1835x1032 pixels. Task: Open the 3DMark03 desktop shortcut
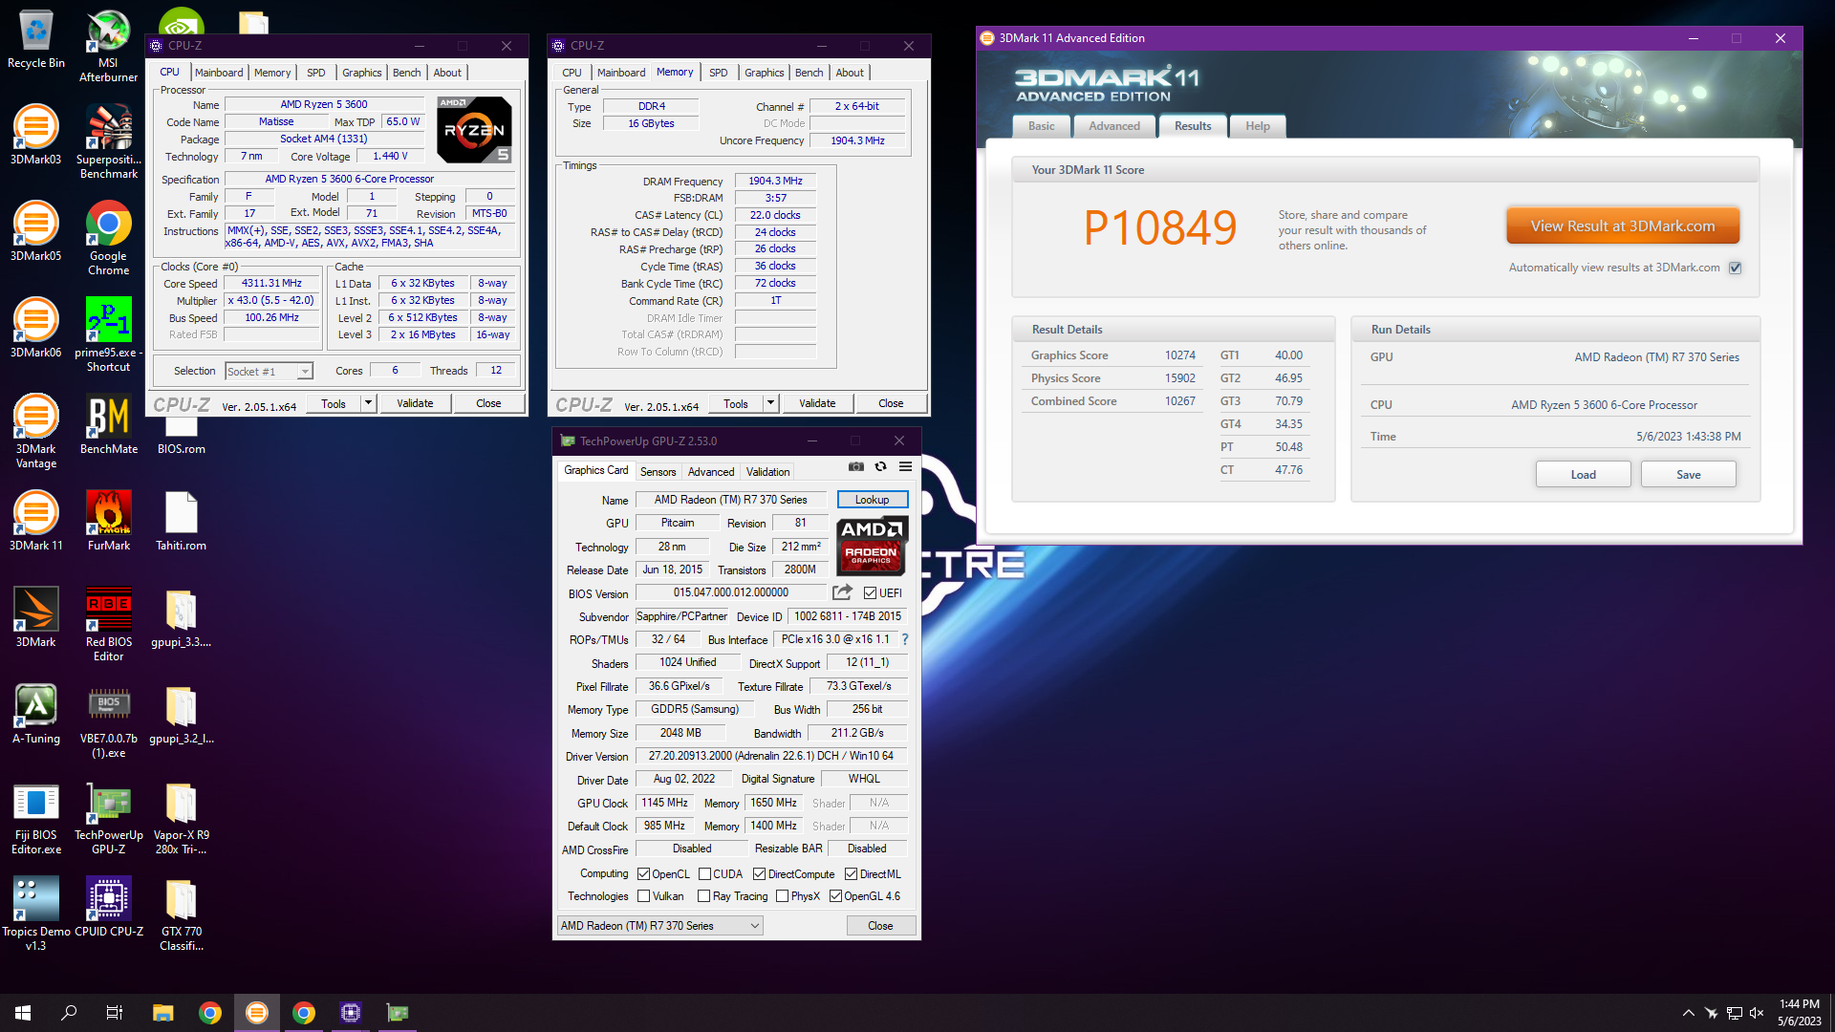point(35,136)
